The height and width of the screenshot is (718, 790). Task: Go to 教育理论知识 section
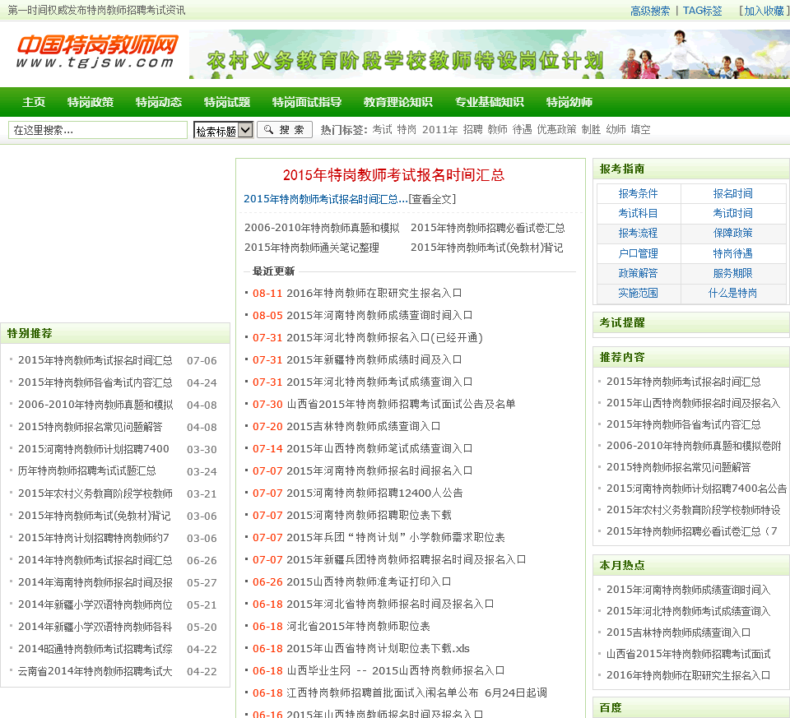tap(398, 102)
